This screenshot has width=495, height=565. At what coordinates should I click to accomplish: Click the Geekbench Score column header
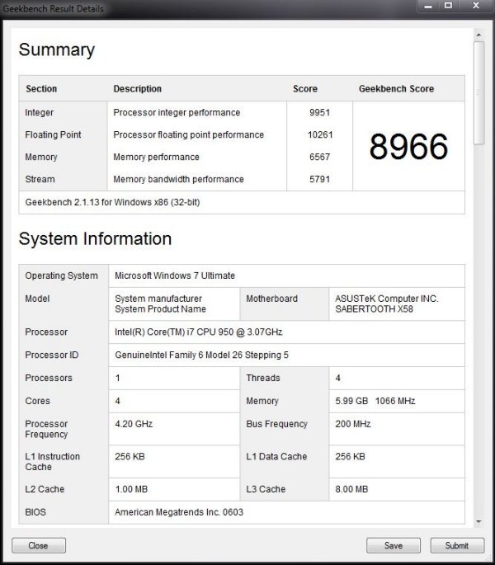coord(396,88)
